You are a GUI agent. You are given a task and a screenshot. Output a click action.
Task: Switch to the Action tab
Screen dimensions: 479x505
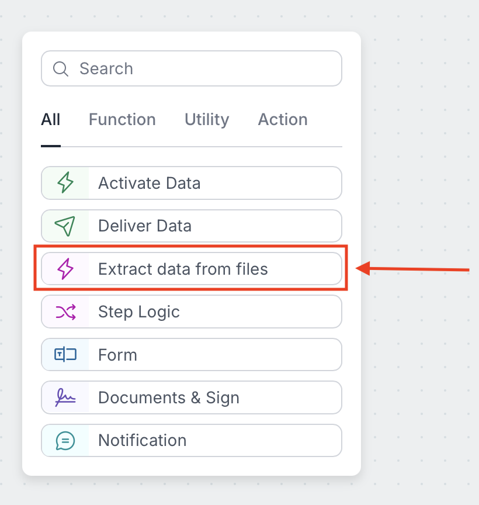pos(283,119)
